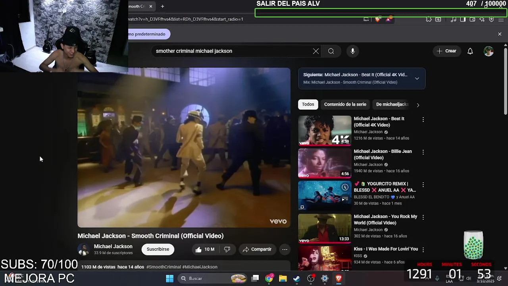Viewport: 508px width, 286px height.
Task: Click the Windows taskbar Buscar box
Action: coord(213,278)
